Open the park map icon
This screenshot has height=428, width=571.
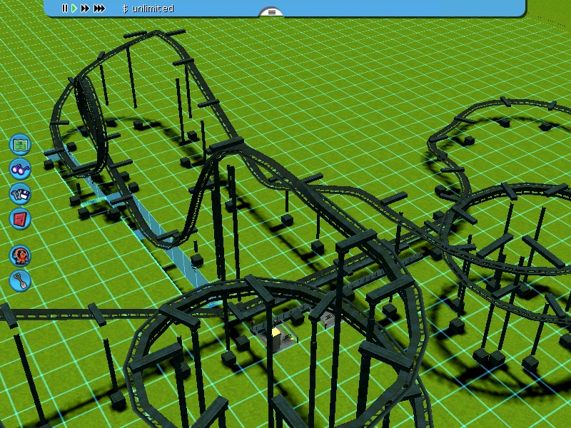pos(20,145)
